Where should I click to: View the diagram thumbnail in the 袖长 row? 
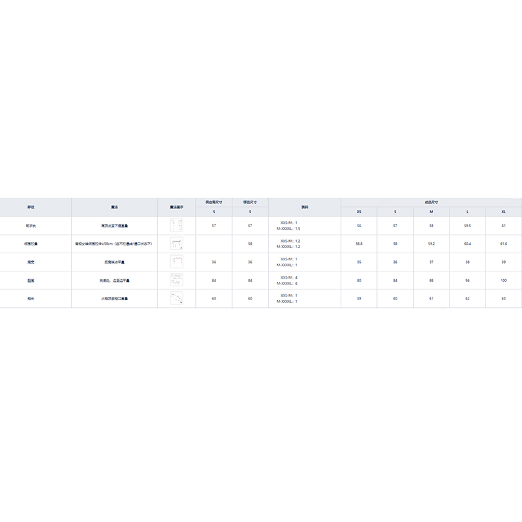click(x=176, y=298)
